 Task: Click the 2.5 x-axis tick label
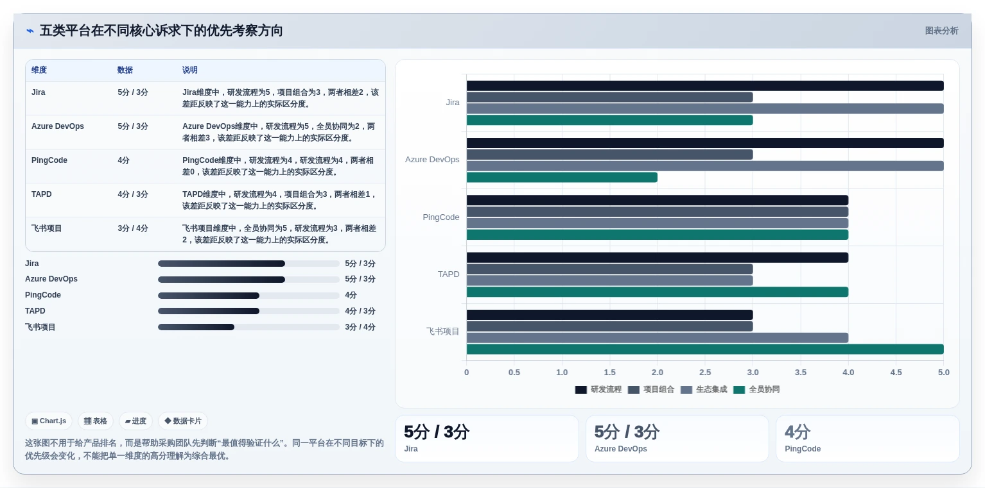click(705, 373)
